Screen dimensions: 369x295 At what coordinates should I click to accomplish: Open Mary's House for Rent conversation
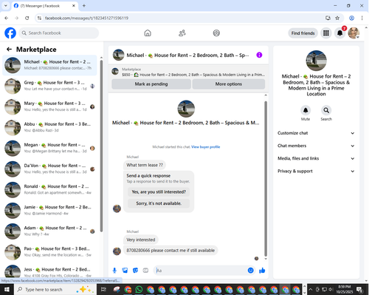pyautogui.click(x=49, y=106)
